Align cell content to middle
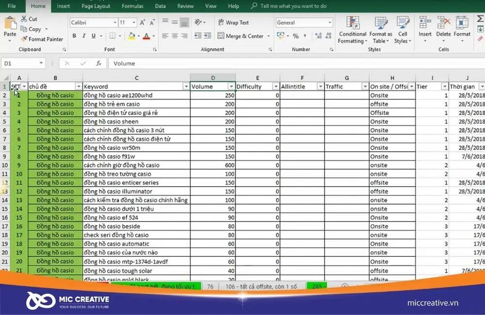This screenshot has width=485, height=315. (175, 22)
